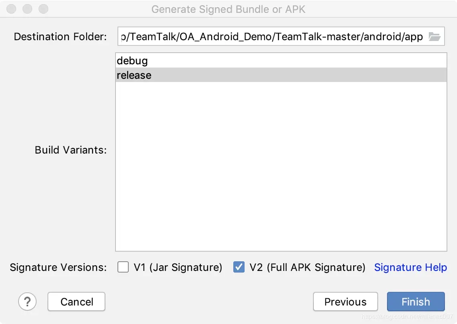Viewport: 457px width, 324px height.
Task: Select the release build variant
Action: click(134, 75)
